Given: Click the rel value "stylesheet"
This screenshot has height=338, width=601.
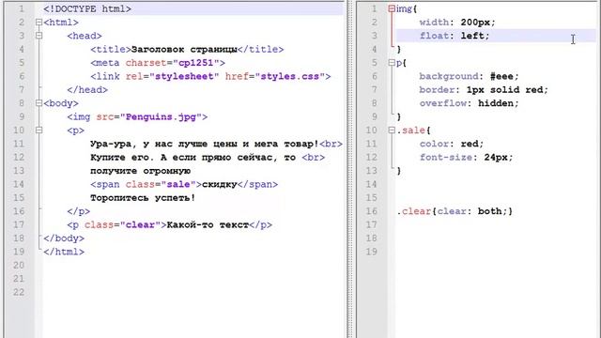Looking at the screenshot, I should tap(184, 76).
